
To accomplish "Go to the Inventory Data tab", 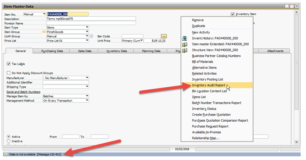I will (x=117, y=51).
